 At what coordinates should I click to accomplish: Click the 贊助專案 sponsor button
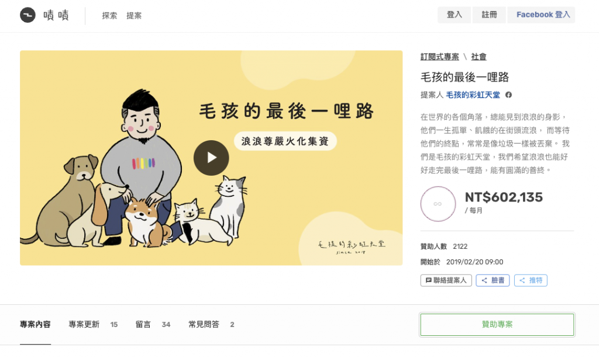497,325
